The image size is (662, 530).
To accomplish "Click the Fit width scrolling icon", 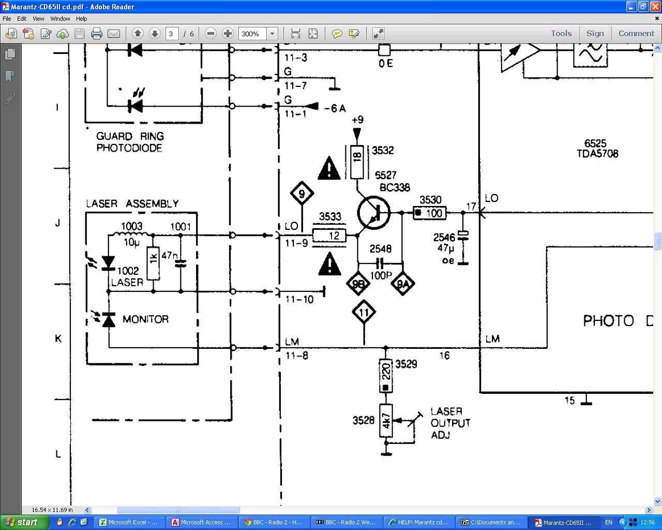I will click(296, 34).
